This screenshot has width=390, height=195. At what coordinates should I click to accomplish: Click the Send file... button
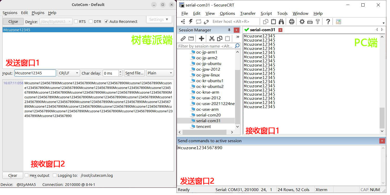(134, 73)
